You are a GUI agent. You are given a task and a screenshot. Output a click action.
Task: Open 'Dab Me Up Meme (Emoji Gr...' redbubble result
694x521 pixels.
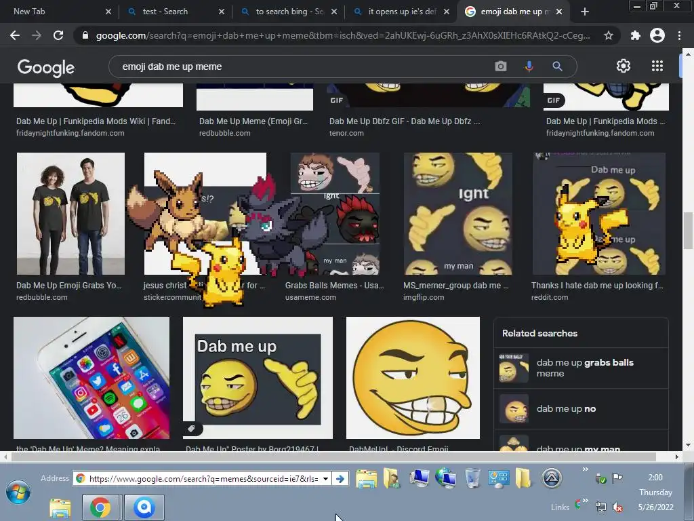click(x=253, y=121)
